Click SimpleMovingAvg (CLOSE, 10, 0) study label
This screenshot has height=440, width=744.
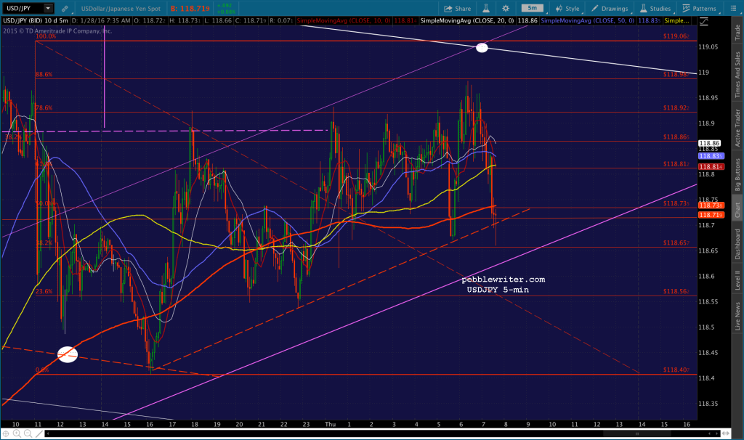pyautogui.click(x=343, y=21)
